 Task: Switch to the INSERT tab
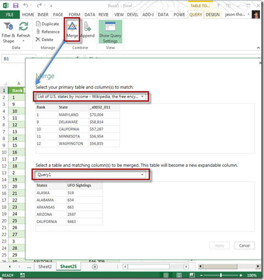pos(43,14)
